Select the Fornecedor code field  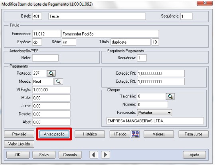click(47, 34)
